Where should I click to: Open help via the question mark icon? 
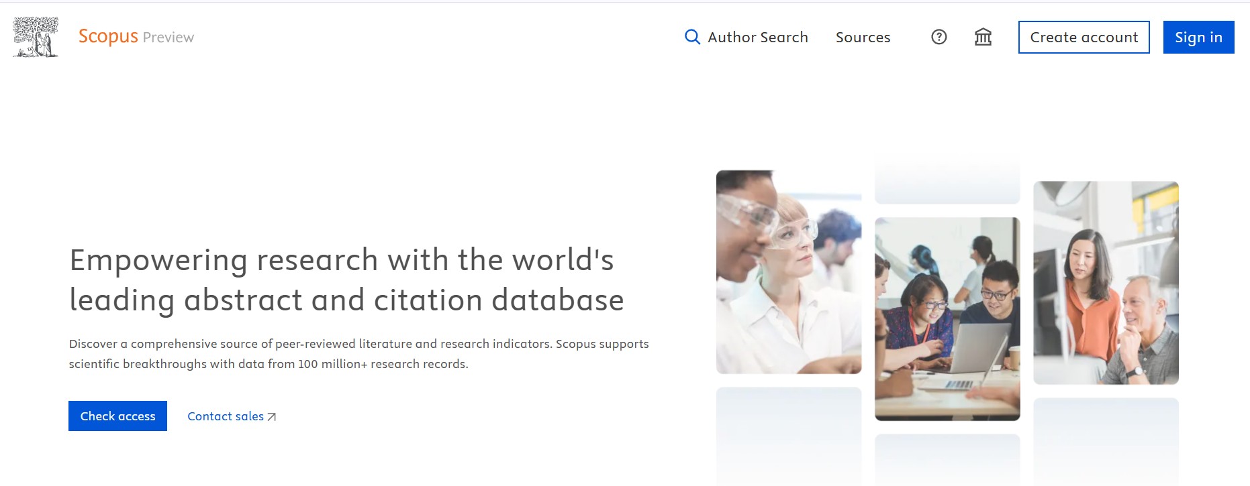point(939,37)
